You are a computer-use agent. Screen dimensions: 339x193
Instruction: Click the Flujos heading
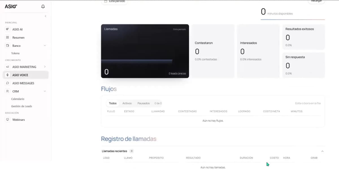(109, 89)
